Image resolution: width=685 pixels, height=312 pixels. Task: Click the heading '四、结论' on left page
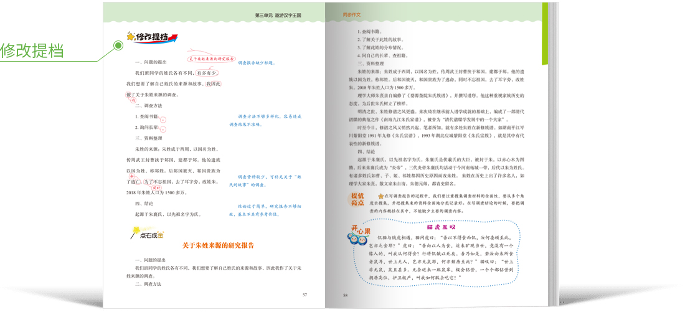click(144, 203)
